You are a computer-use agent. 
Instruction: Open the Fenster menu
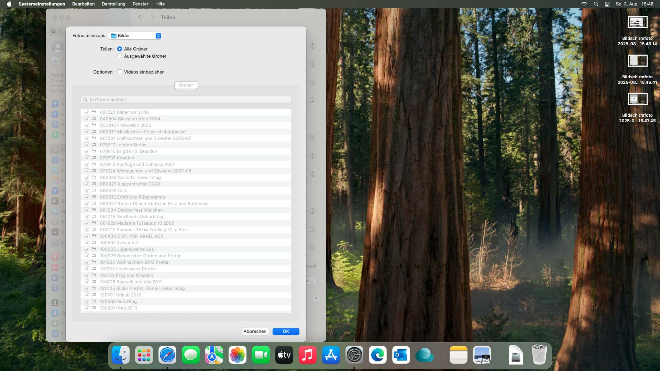140,4
